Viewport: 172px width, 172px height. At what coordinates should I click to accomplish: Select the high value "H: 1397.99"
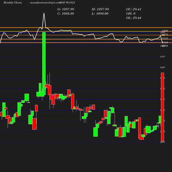point(100,9)
